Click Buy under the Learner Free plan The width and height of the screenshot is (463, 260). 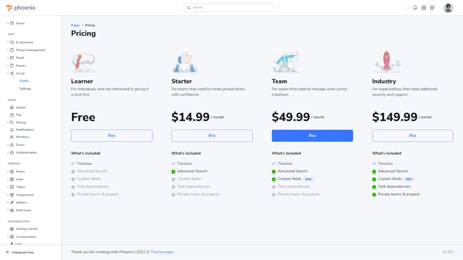point(112,135)
